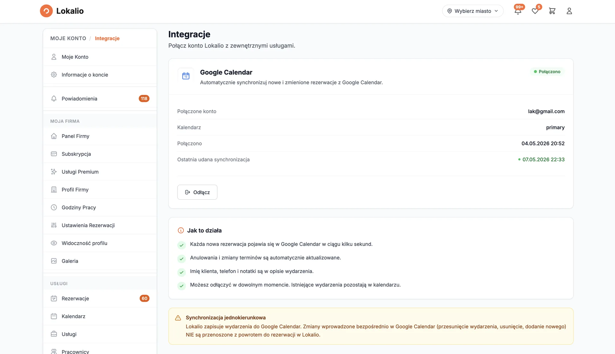Click the connected email lak@gmail.com
Viewport: 615px width, 354px height.
click(x=546, y=111)
